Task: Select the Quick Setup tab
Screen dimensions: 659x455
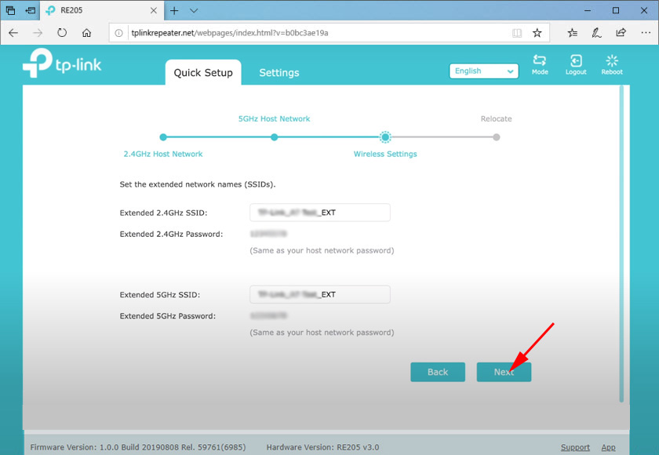Action: (203, 73)
